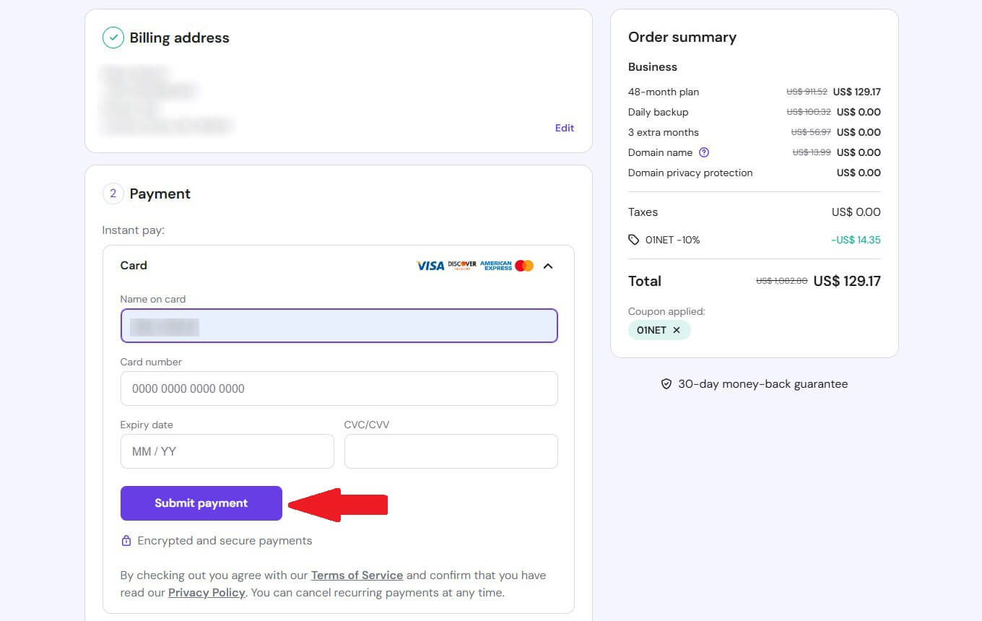Select the Business plan heading in Order summary

[652, 66]
